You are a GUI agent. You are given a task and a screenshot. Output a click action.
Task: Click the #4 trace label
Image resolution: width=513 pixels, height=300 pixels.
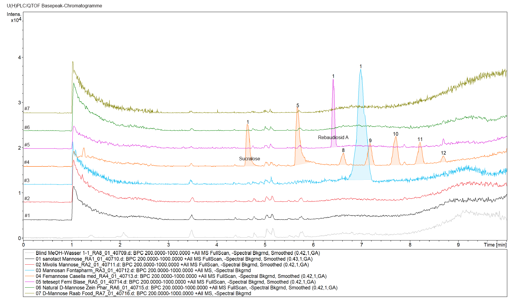[x=27, y=162]
